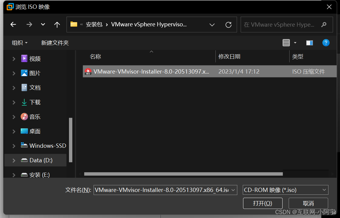Click the ISO file icon in list
340x218 pixels.
pos(88,71)
